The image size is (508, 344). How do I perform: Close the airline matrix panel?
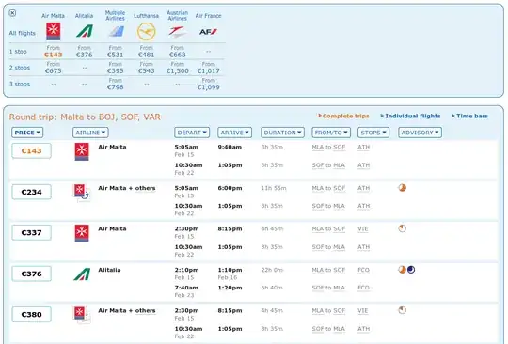[12, 13]
